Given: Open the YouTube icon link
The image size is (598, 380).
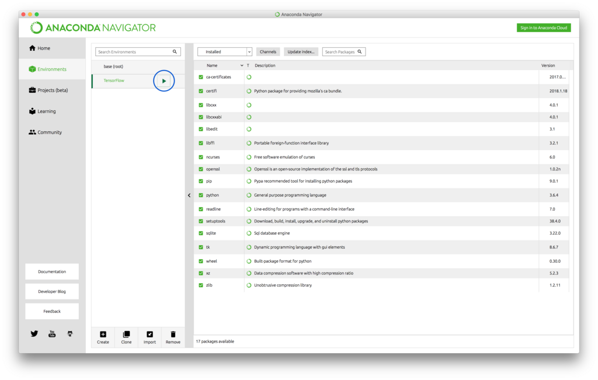Looking at the screenshot, I should click(x=52, y=334).
